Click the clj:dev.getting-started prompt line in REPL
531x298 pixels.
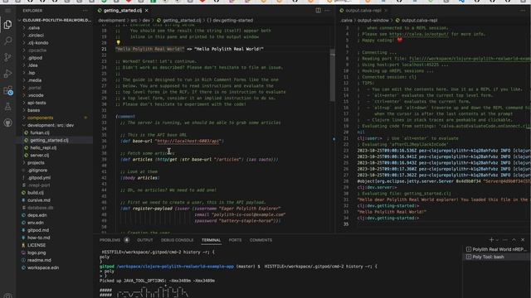387,219
